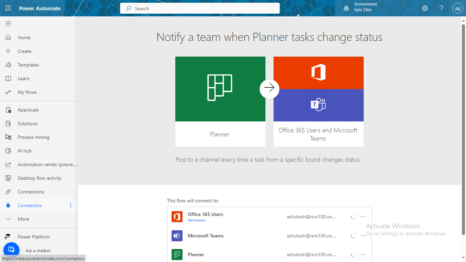Viewport: 466px width, 262px height.
Task: Collapse the left navigation hamburger menu
Action: 8,24
